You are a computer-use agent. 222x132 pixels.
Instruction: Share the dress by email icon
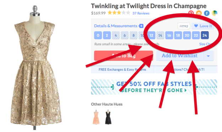199,13
